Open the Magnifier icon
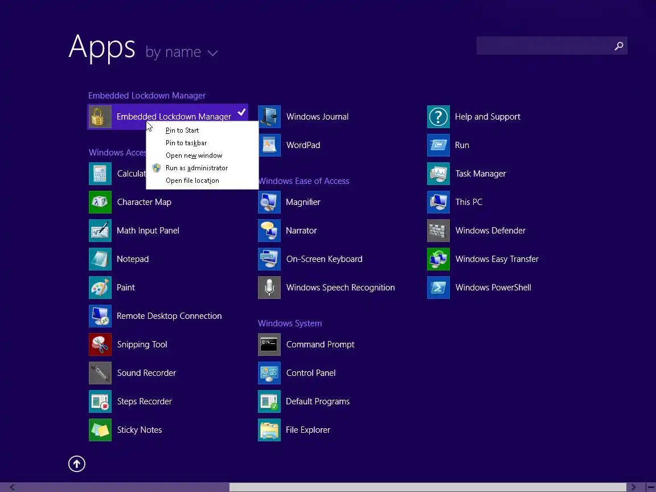This screenshot has width=656, height=492. (x=269, y=202)
